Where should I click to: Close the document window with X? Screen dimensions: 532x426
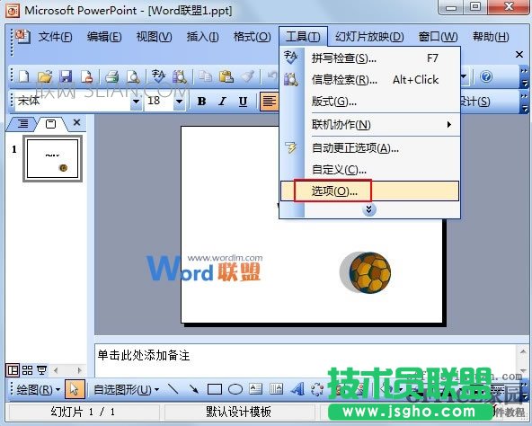click(519, 54)
